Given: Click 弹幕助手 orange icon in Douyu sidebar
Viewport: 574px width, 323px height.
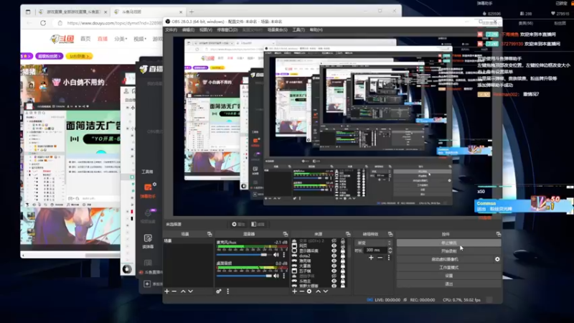Looking at the screenshot, I should coord(148,187).
